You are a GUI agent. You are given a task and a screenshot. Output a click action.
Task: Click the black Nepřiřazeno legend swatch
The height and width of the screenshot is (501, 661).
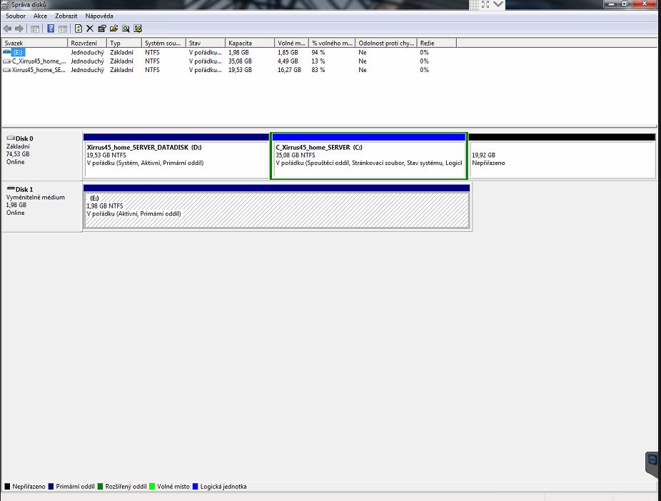coord(6,486)
